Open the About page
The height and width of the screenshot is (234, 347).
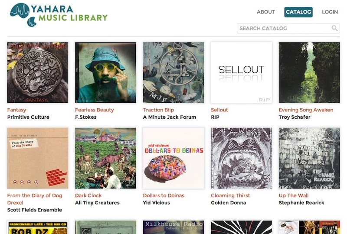(266, 12)
